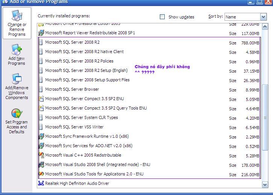Click icon beside Microsoft SQL Server 2008 R2
The height and width of the screenshot is (195, 273).
tap(41, 42)
